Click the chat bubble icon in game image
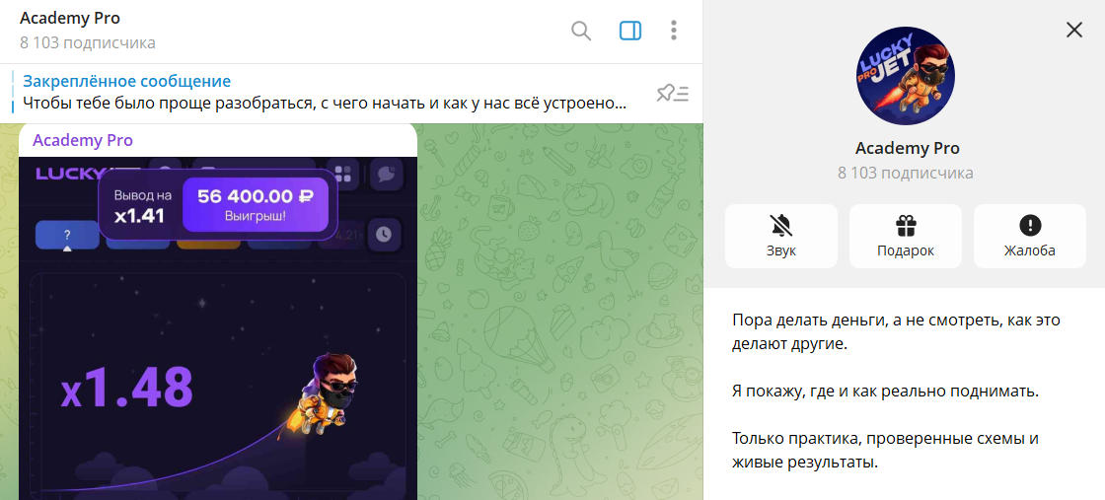 click(386, 175)
